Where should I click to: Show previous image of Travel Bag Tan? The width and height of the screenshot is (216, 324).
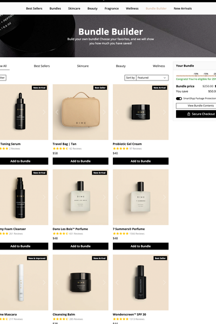(57, 112)
